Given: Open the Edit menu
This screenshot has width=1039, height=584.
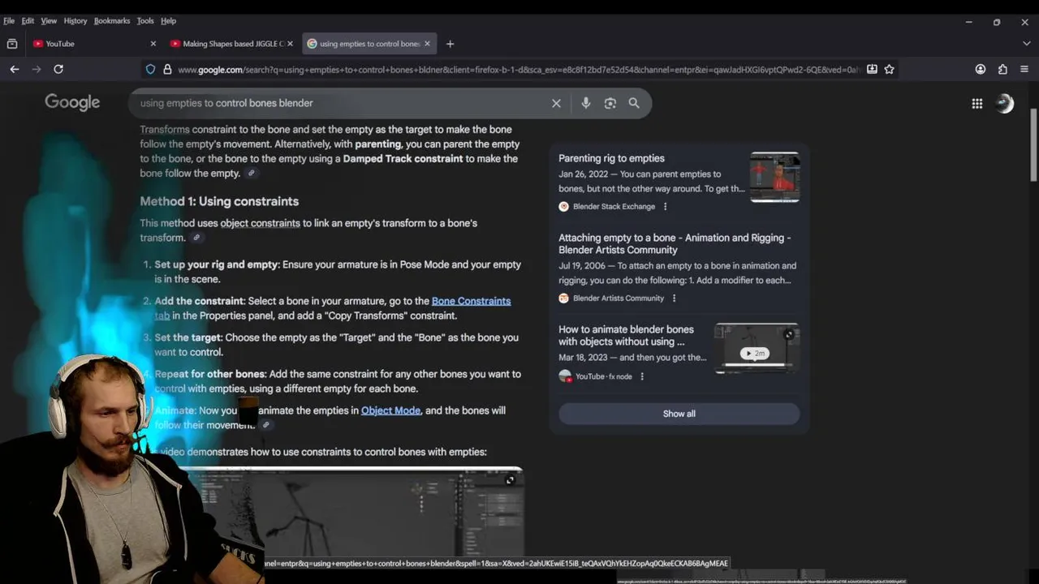Looking at the screenshot, I should pyautogui.click(x=28, y=21).
